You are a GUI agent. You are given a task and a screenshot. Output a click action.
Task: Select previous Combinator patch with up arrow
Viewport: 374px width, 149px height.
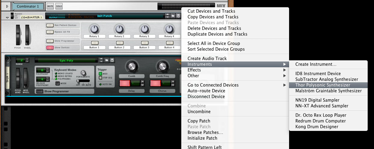pos(168,15)
